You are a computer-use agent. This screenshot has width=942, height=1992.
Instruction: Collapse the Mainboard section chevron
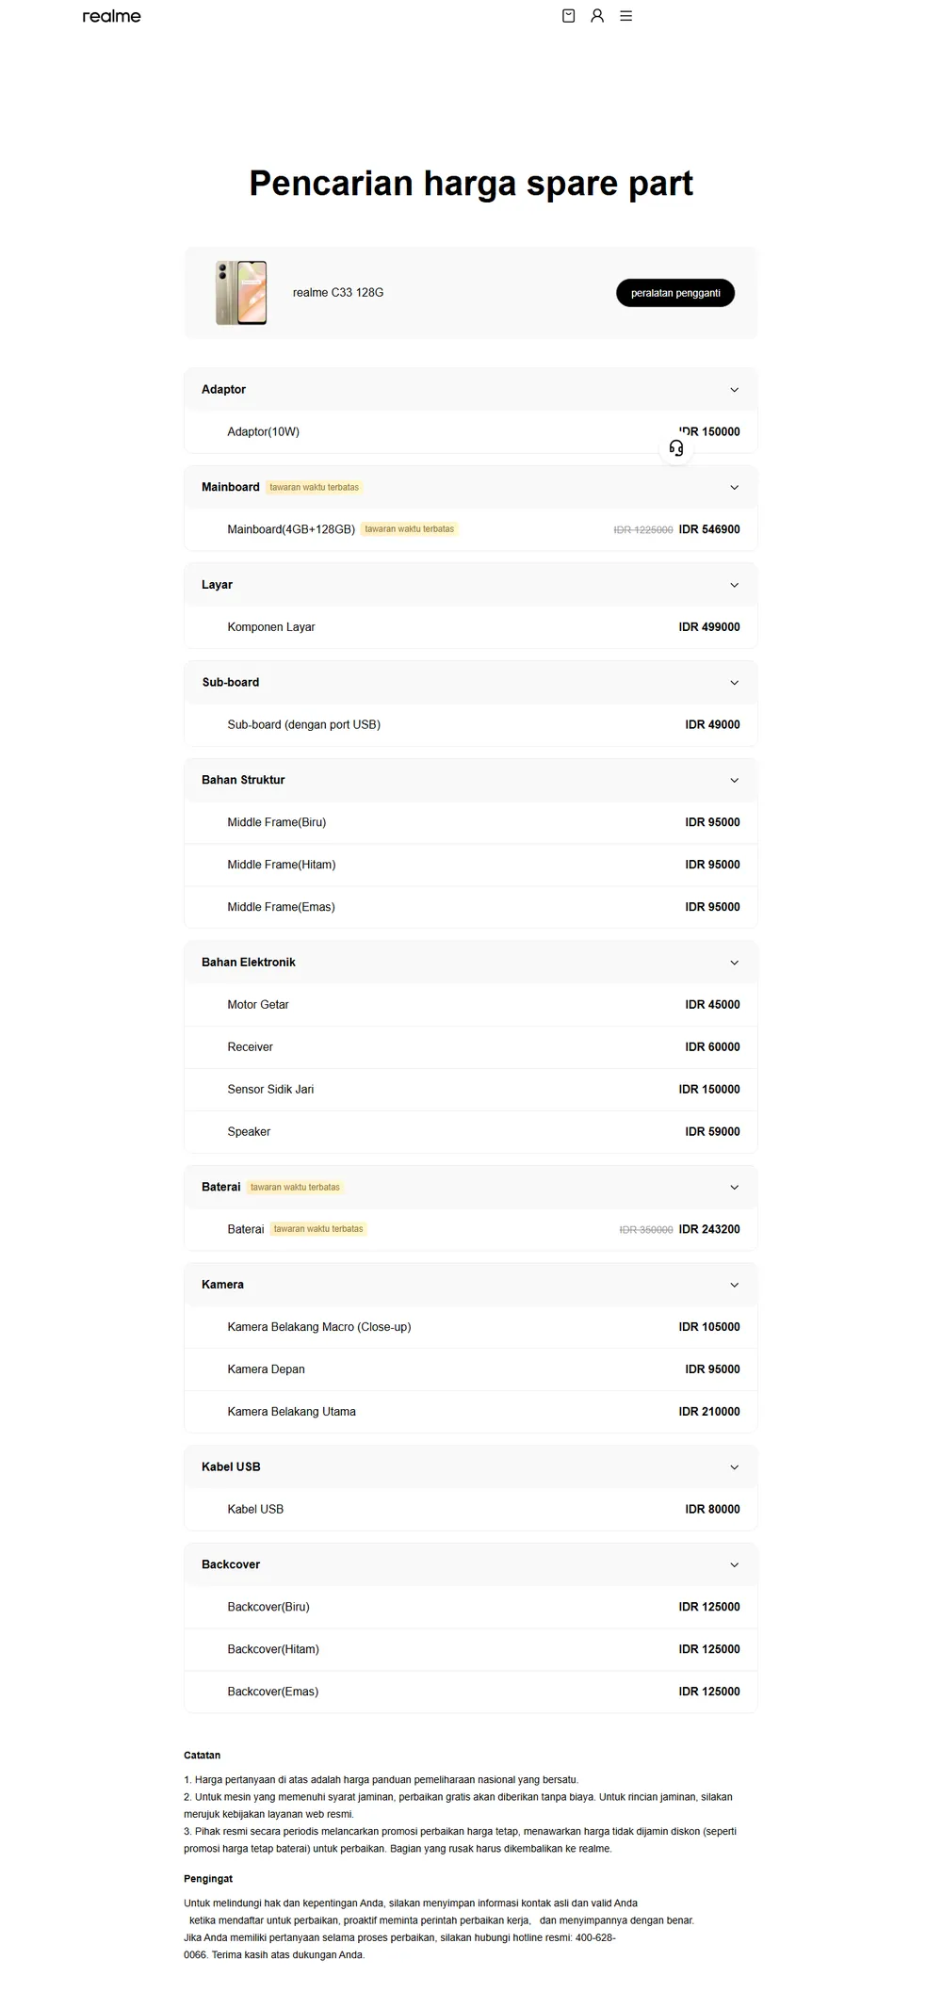pyautogui.click(x=735, y=488)
